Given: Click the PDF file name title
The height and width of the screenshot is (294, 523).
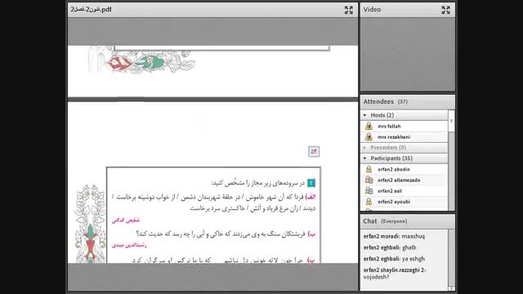Looking at the screenshot, I should (91, 10).
